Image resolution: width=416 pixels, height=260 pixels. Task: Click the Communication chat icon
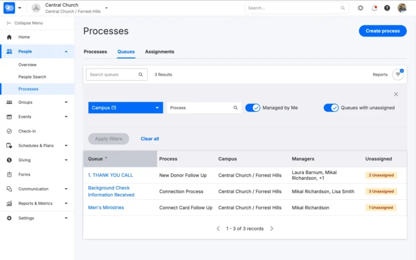coord(9,189)
